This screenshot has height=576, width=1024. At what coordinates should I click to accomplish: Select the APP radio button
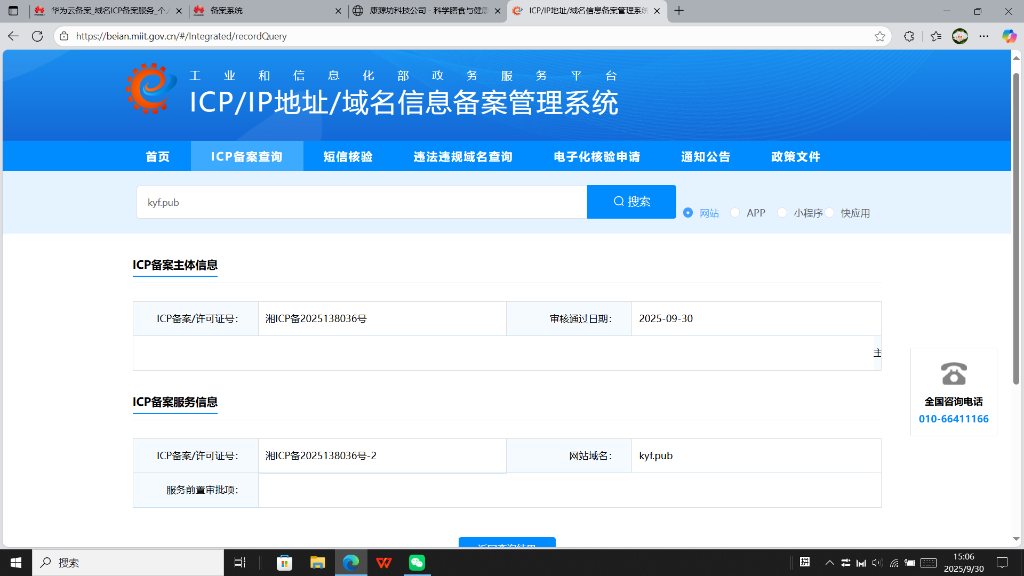[735, 213]
